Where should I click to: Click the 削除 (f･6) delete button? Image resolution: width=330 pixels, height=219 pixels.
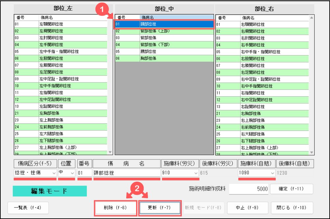(115, 208)
